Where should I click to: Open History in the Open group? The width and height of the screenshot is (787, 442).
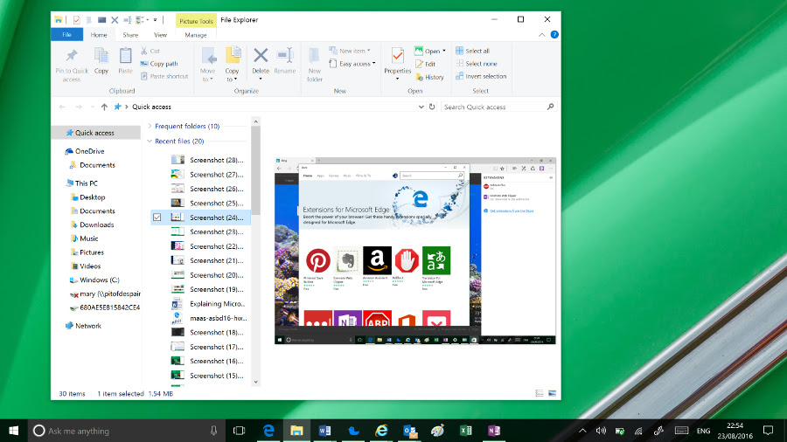[x=429, y=77]
